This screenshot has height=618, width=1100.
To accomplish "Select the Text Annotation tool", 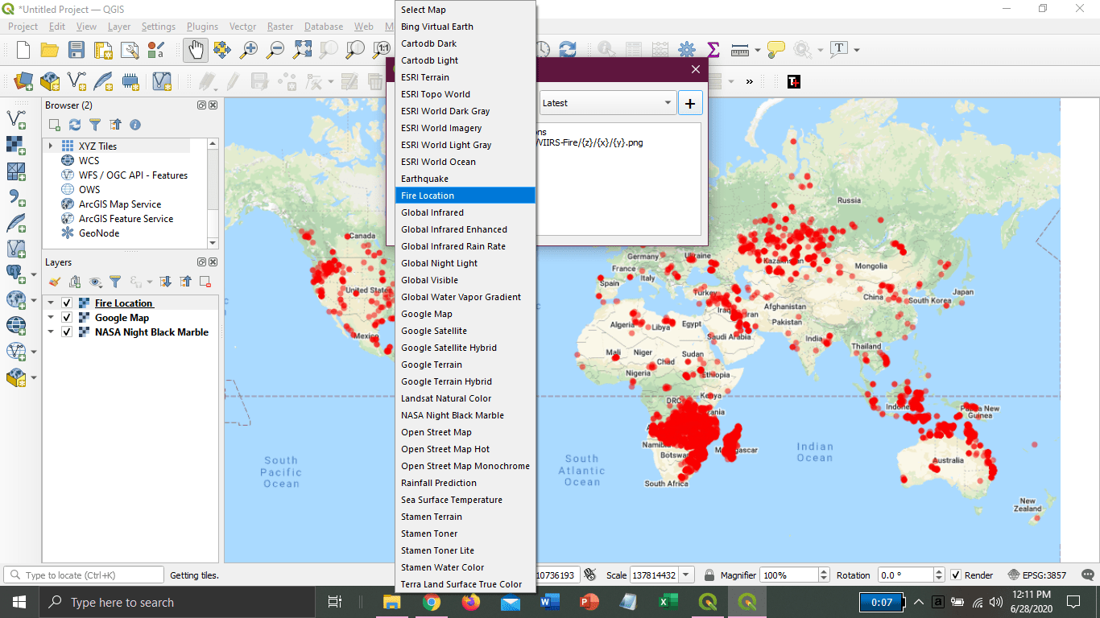I will [838, 50].
